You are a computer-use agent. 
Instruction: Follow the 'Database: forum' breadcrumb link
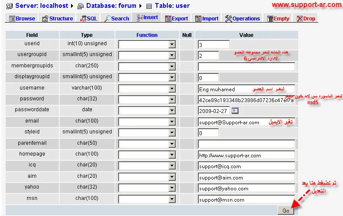[x=111, y=6]
